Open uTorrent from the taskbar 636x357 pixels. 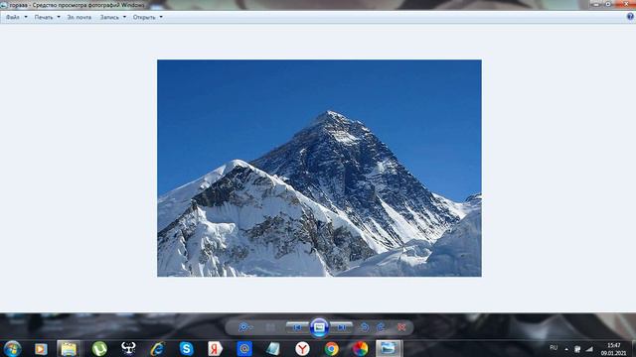pos(99,349)
